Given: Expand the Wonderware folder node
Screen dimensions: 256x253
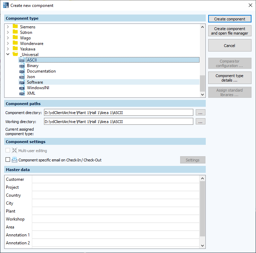Looking at the screenshot, I should [8, 44].
